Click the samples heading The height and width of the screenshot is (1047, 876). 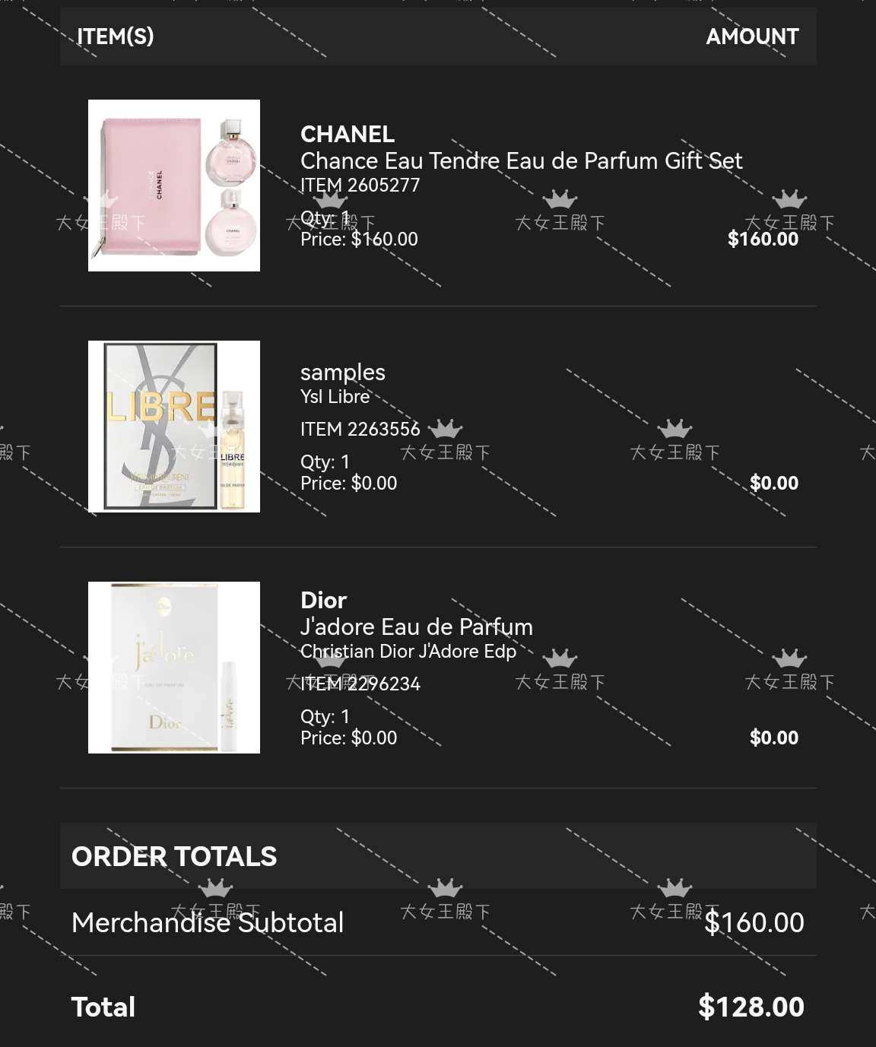click(x=343, y=373)
